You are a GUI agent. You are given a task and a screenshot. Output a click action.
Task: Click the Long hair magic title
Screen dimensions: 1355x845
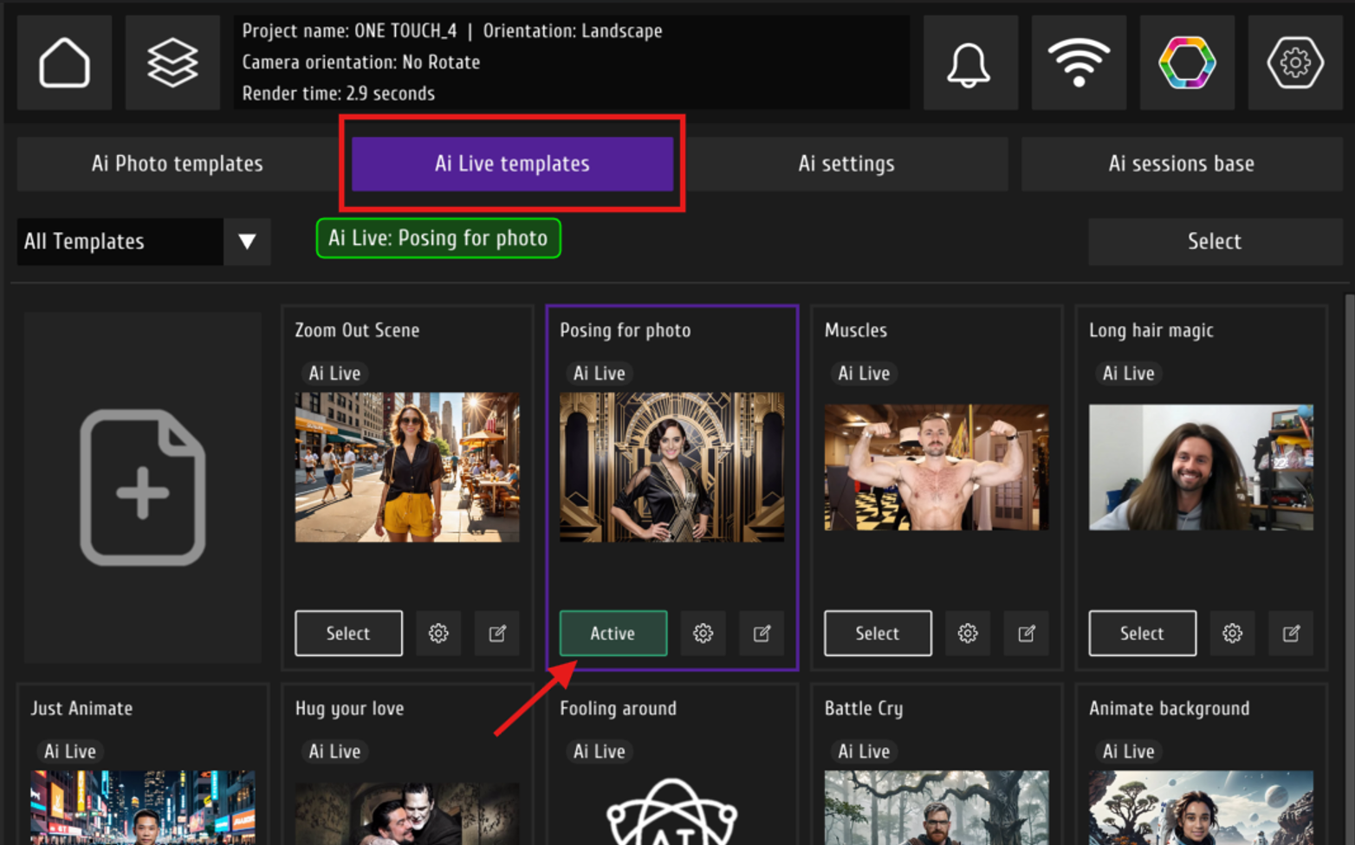click(1151, 330)
